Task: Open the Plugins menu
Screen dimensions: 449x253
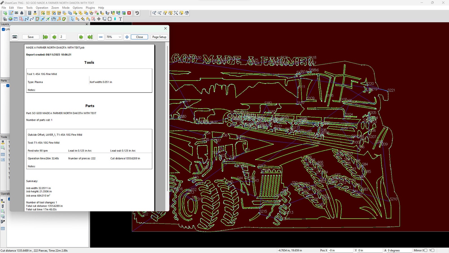Action: pos(90,8)
